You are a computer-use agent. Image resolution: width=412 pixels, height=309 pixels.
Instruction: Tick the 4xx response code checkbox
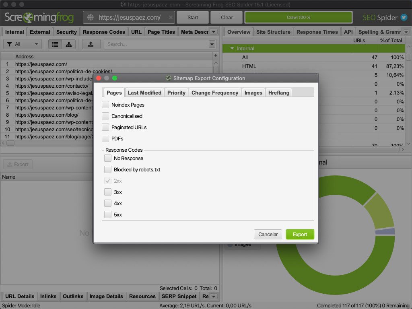point(108,203)
